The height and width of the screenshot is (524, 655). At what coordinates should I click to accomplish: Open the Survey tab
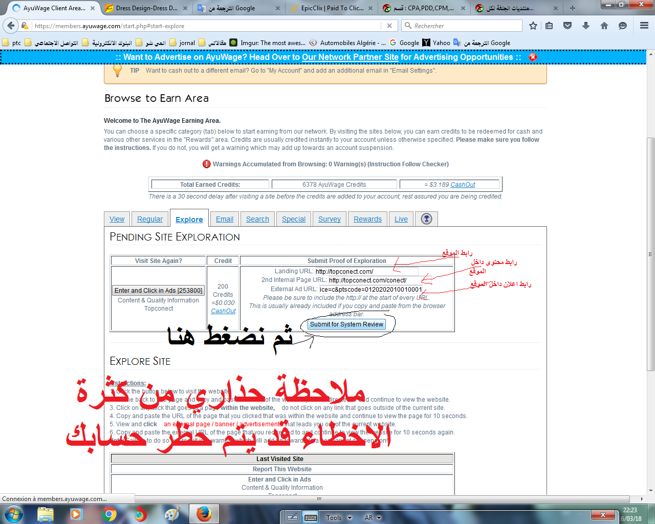[x=330, y=219]
